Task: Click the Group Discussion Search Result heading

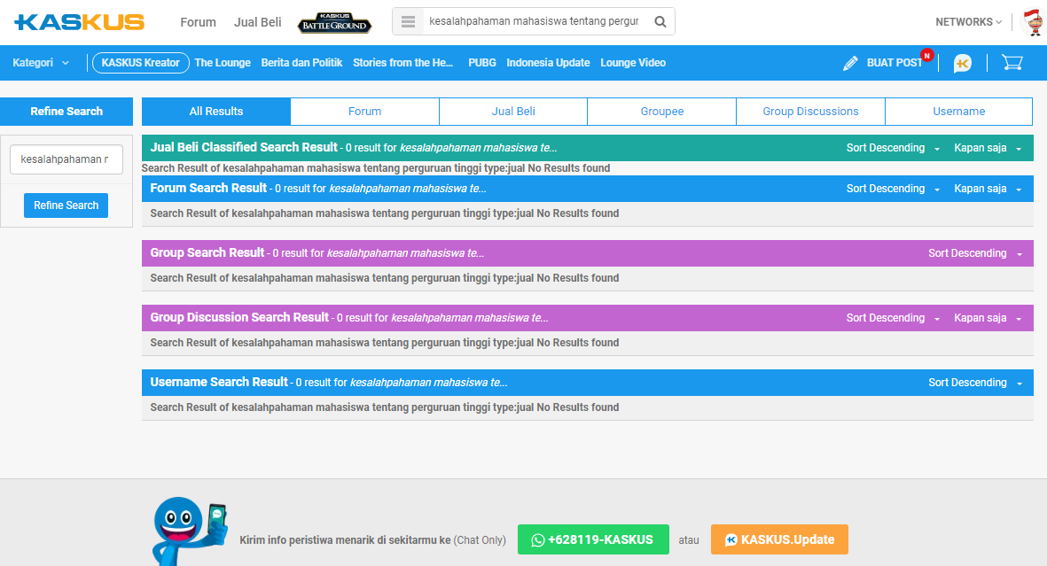Action: [x=239, y=318]
